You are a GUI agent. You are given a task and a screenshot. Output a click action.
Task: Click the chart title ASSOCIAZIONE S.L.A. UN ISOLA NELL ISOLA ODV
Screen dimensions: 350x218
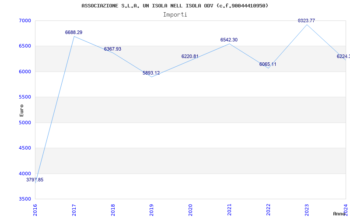(x=175, y=6)
